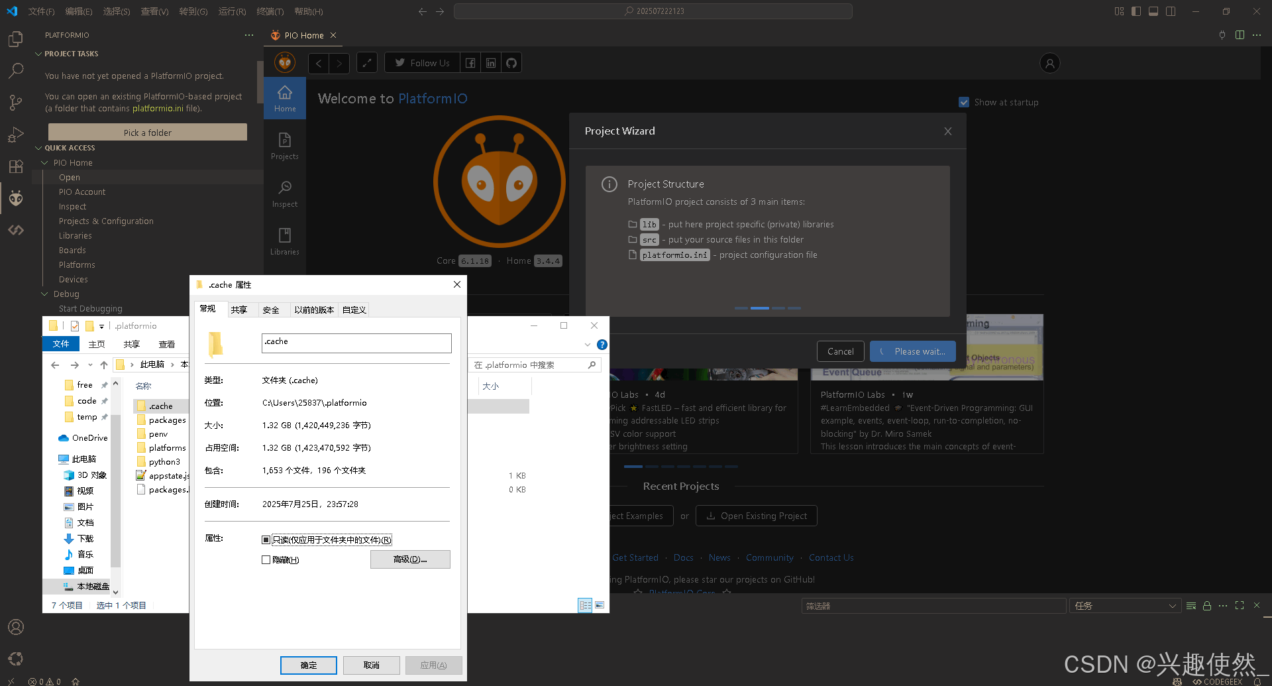This screenshot has width=1272, height=686.
Task: Collapse the PROJECT TASKS section
Action: pos(38,54)
